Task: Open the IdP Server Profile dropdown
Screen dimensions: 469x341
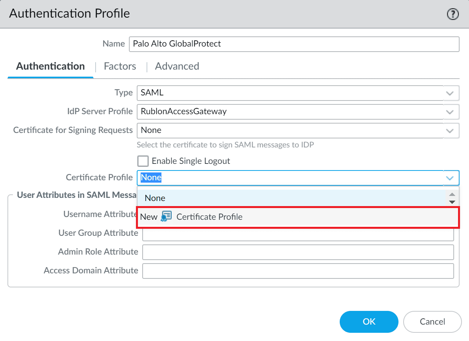Action: [450, 112]
